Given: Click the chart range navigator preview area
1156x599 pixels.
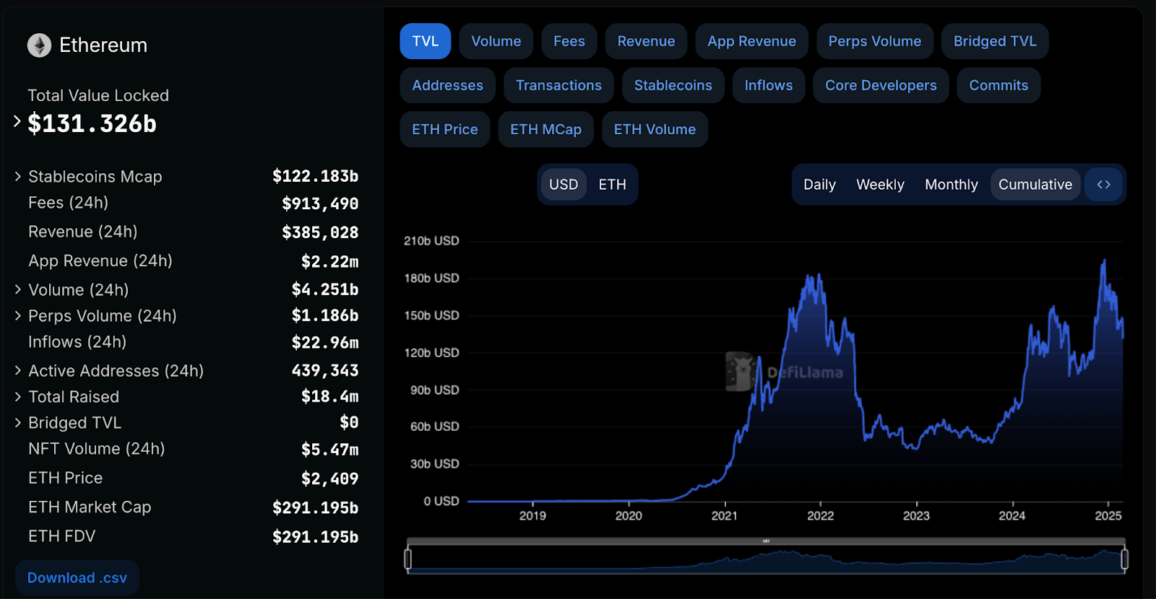Looking at the screenshot, I should coord(766,559).
